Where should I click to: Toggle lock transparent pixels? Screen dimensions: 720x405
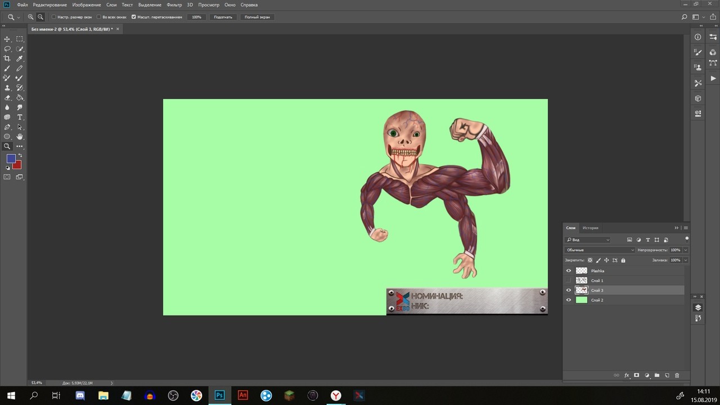point(589,260)
